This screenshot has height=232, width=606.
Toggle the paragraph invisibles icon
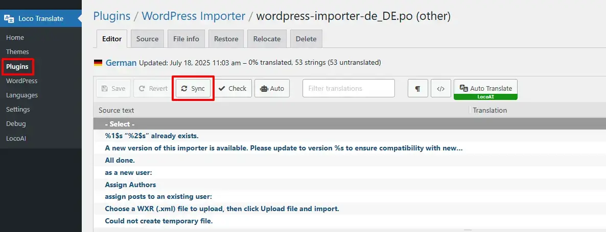(417, 88)
